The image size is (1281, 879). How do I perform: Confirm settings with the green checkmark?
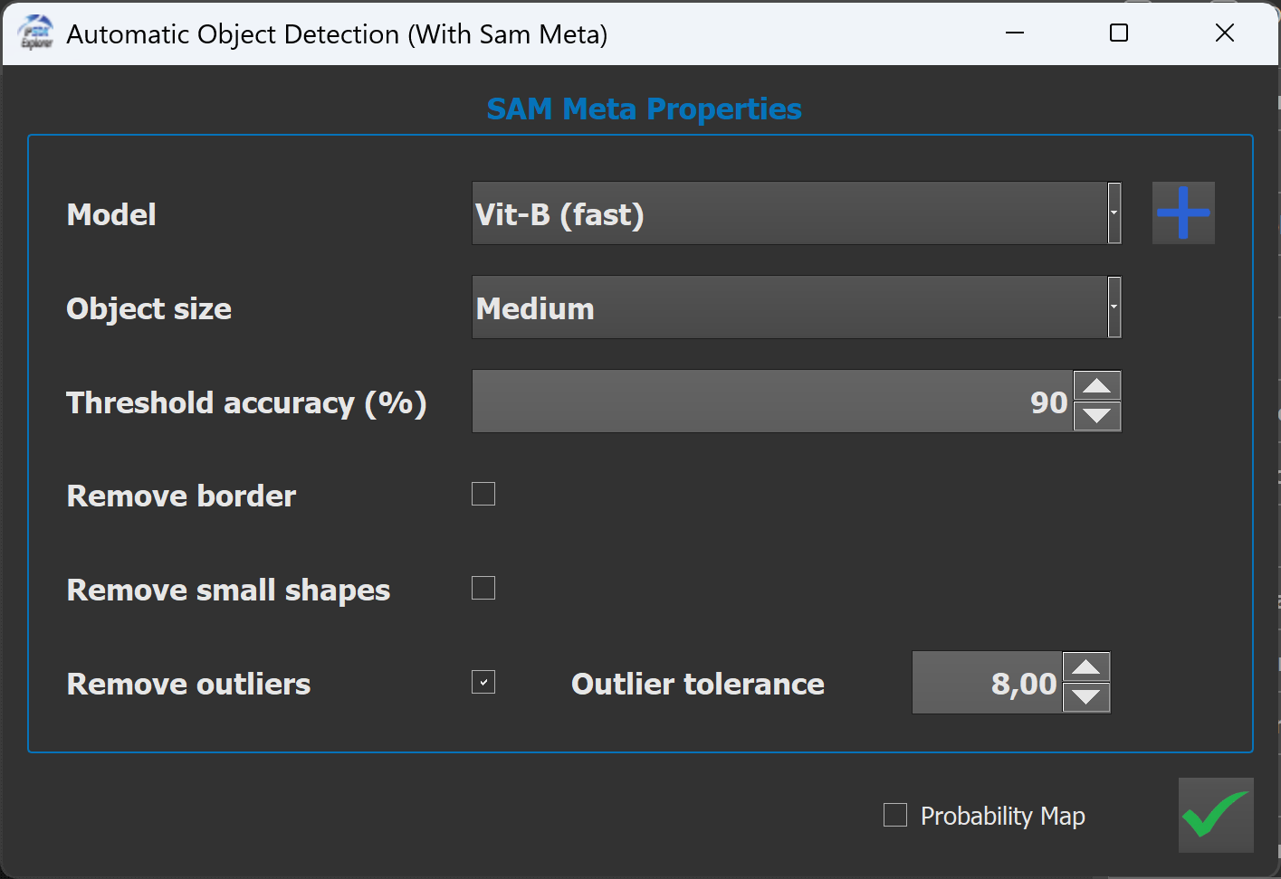pos(1215,815)
